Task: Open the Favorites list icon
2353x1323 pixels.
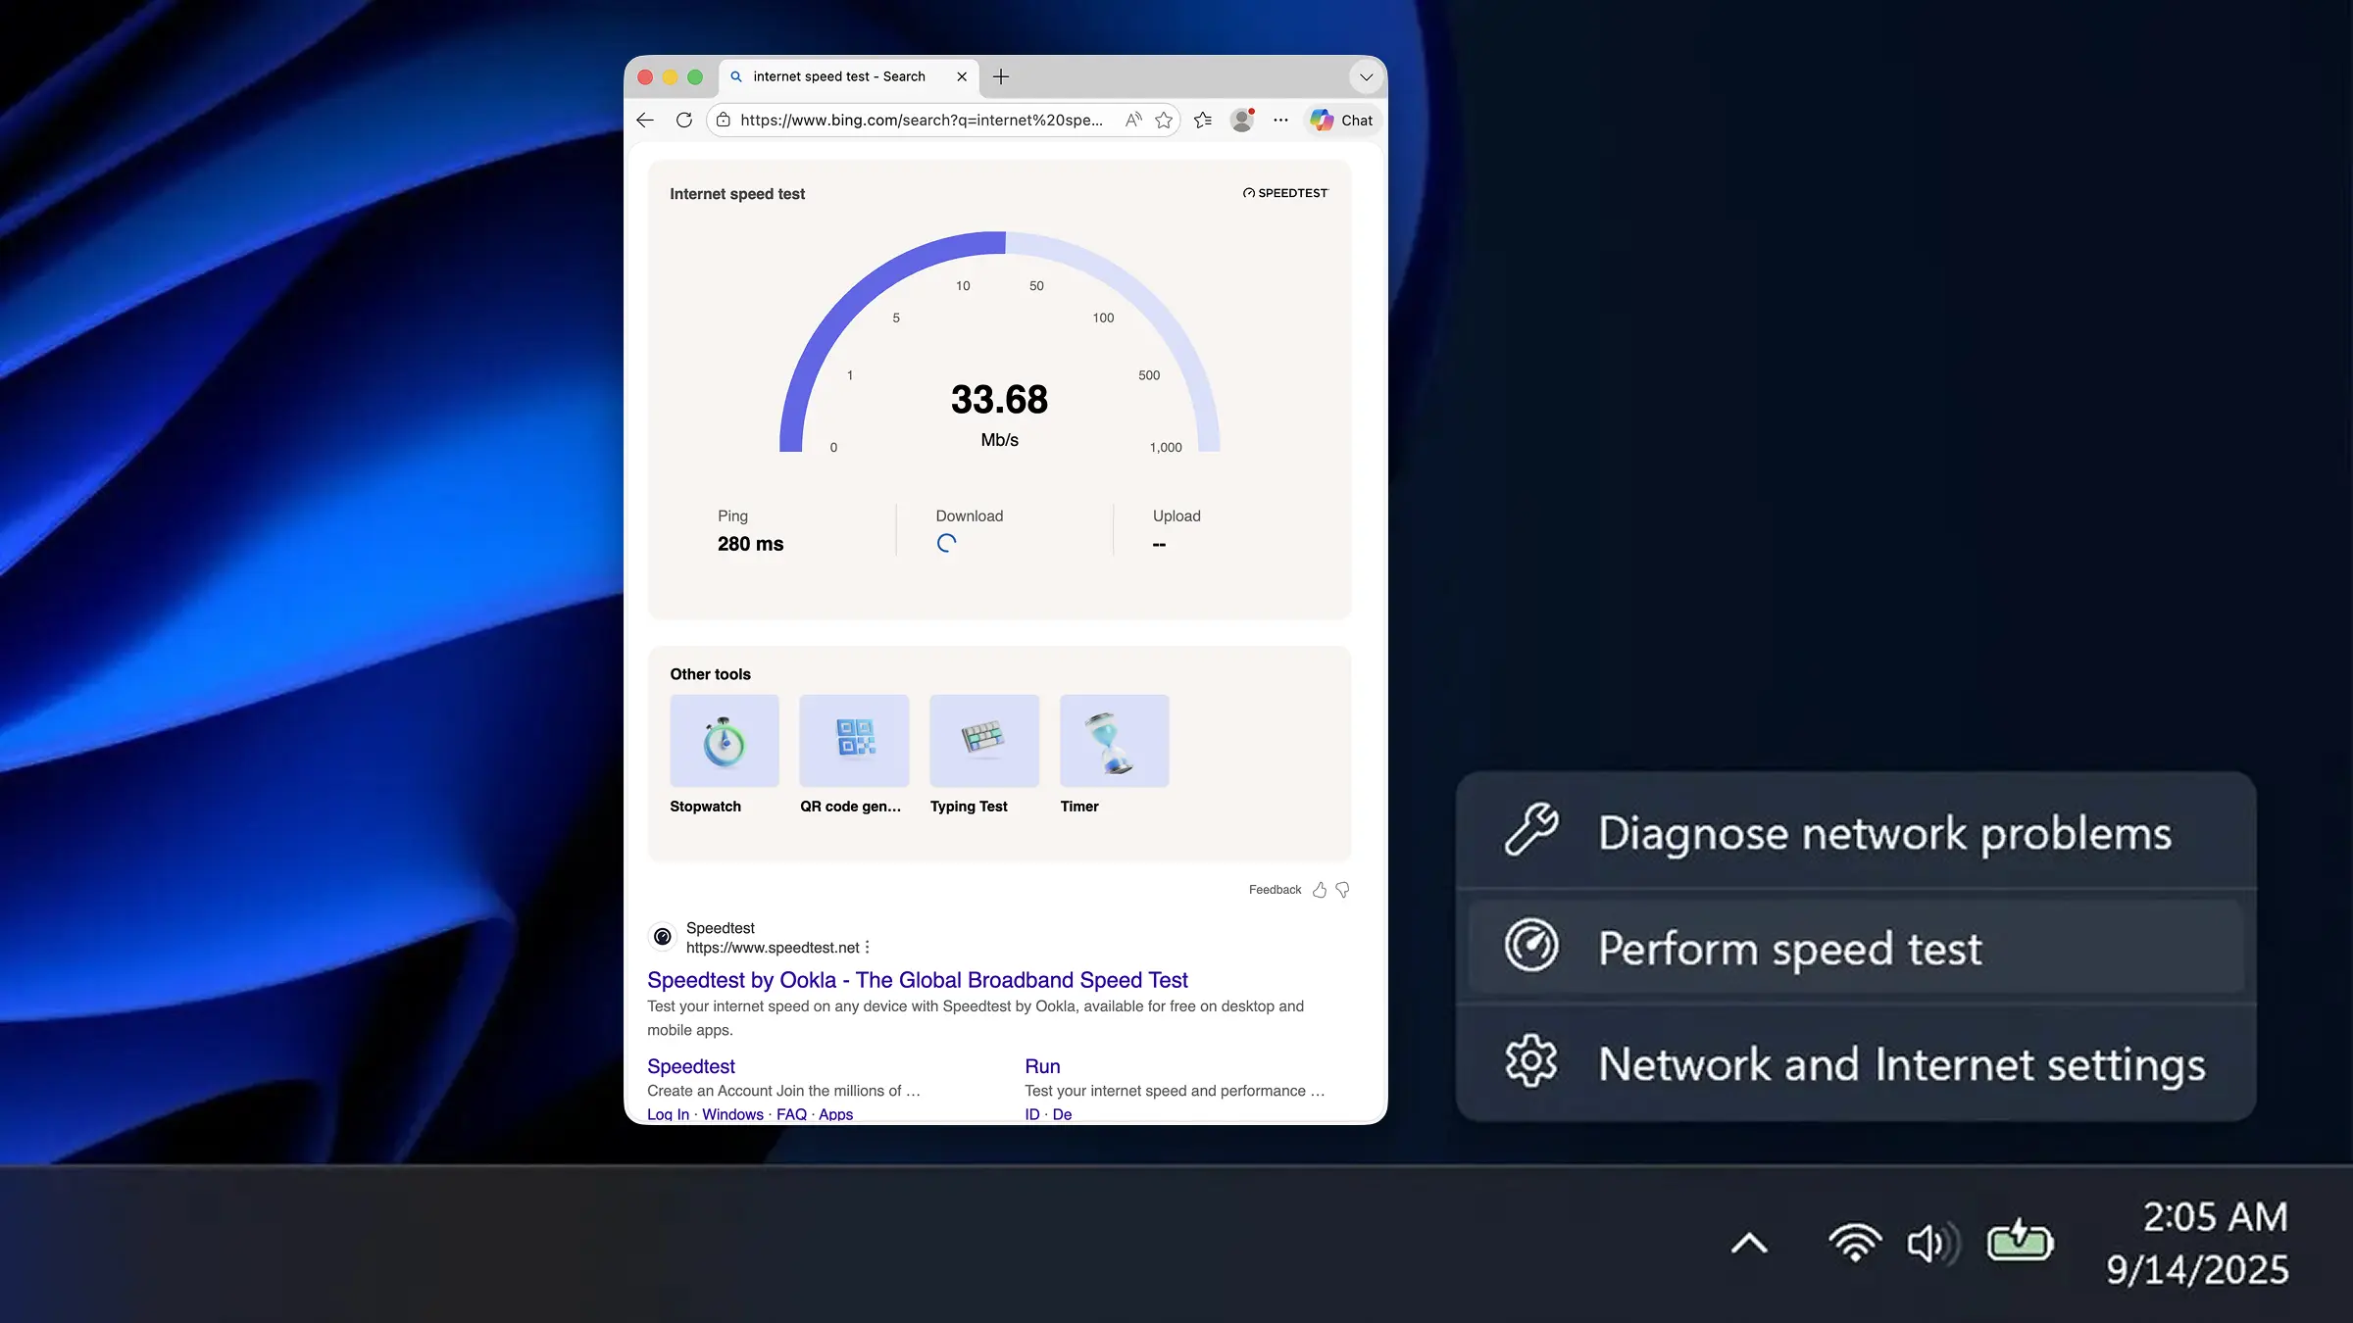Action: (x=1203, y=120)
